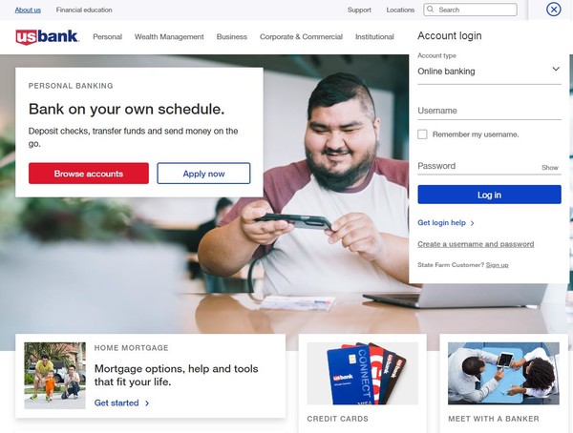Click the arrow next to Get started
Image resolution: width=573 pixels, height=433 pixels.
(x=147, y=403)
